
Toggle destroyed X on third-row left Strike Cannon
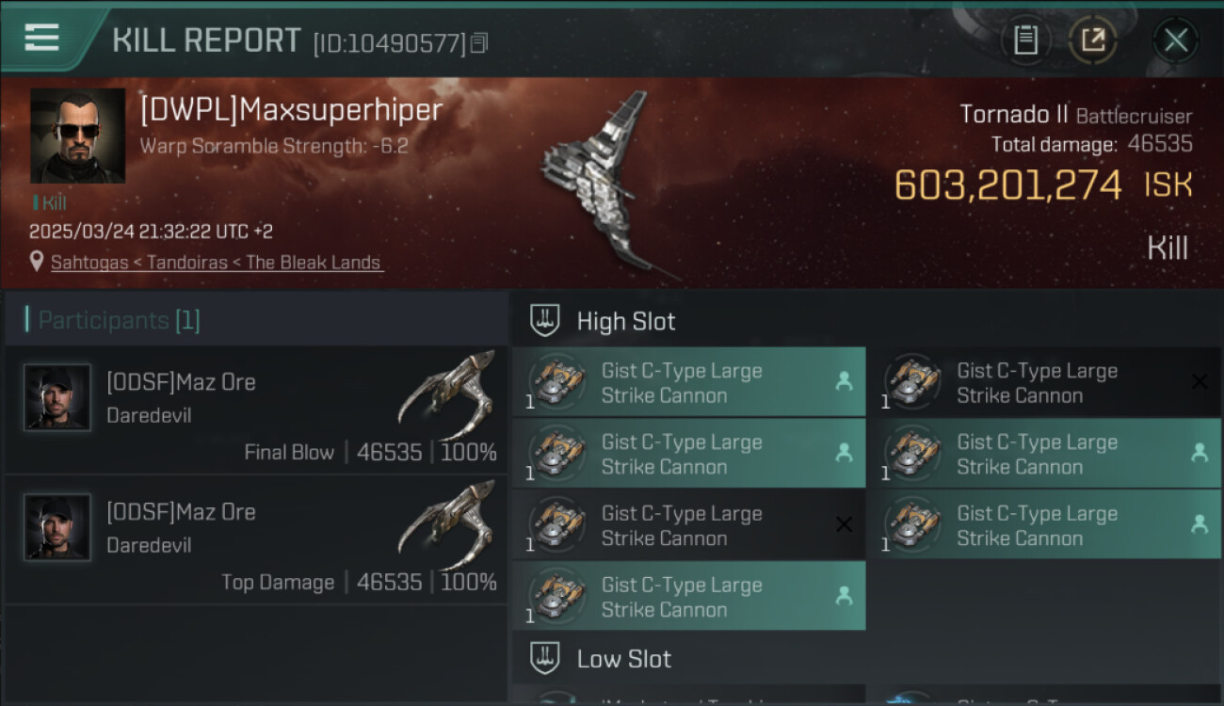point(844,524)
